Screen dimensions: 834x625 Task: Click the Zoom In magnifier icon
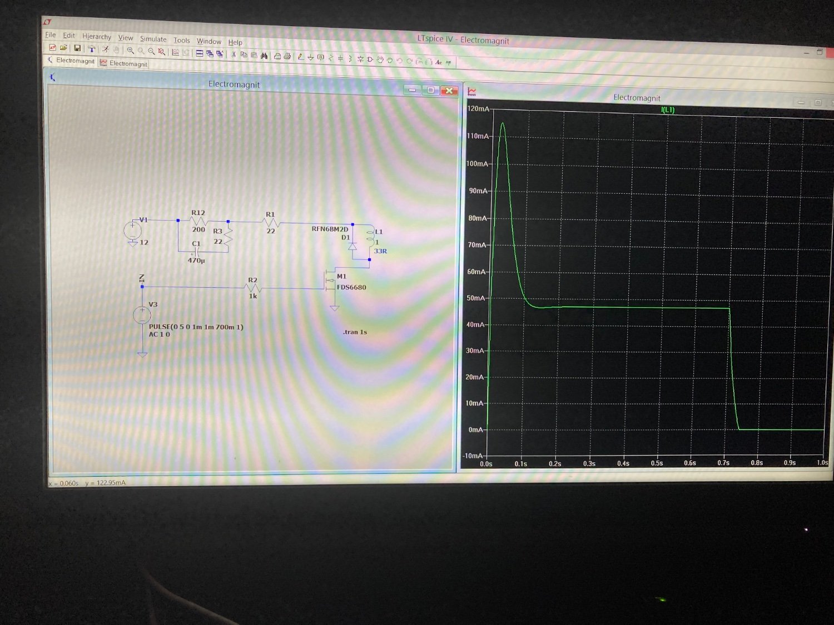pos(130,50)
